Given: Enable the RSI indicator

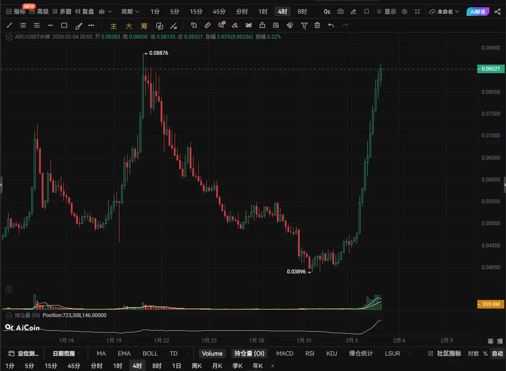Looking at the screenshot, I should (x=310, y=353).
